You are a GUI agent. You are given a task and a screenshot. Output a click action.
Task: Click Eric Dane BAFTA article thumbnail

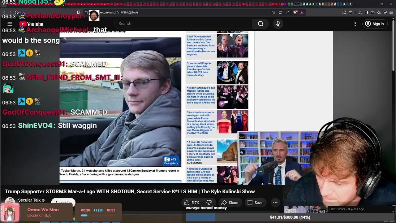tap(232, 46)
